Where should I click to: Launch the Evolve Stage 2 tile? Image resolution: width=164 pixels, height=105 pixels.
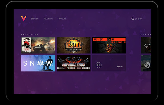(x=109, y=45)
